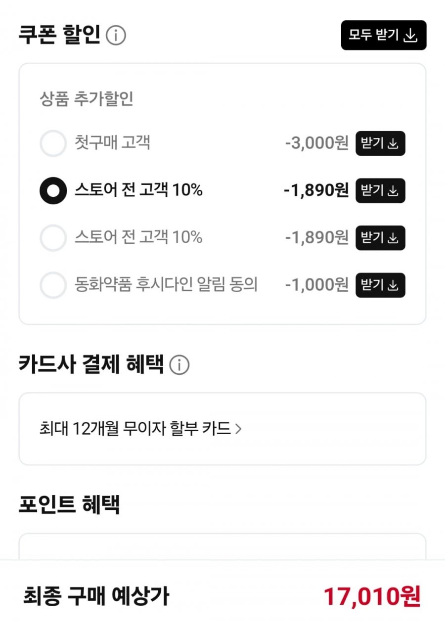Select the 동화약품 후시다인 알림 동의 radio
The width and height of the screenshot is (445, 626).
pos(53,285)
